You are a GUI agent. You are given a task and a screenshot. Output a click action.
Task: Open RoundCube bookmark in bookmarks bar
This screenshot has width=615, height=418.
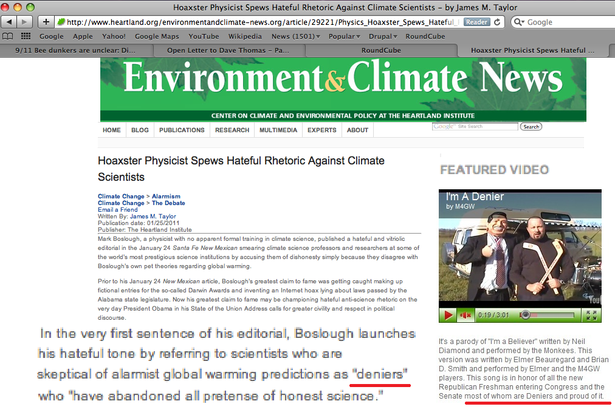pos(425,36)
